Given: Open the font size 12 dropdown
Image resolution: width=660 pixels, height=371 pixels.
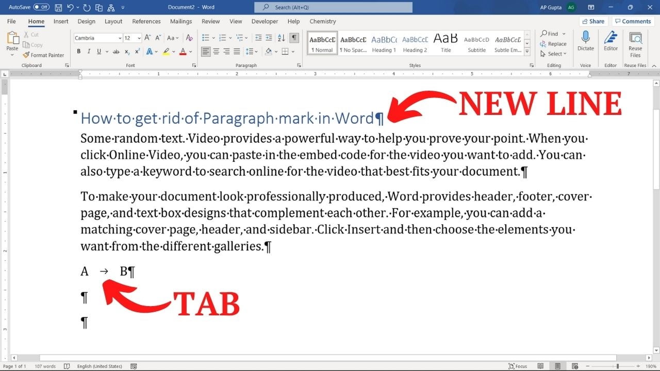Looking at the screenshot, I should pyautogui.click(x=140, y=38).
